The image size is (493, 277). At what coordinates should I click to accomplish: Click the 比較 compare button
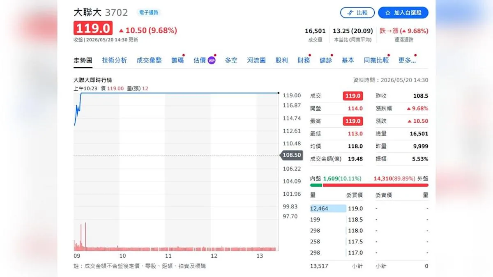[357, 13]
